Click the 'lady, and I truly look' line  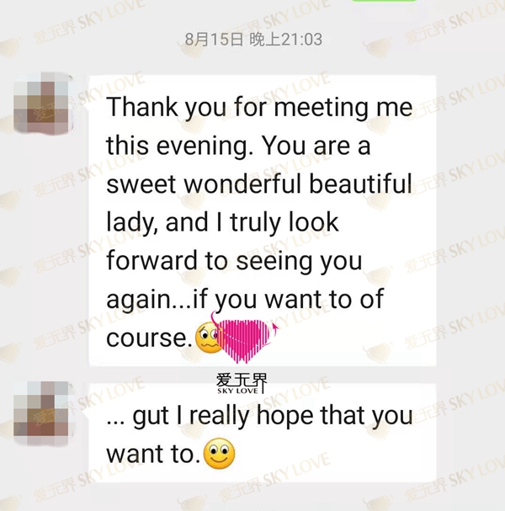click(x=222, y=223)
